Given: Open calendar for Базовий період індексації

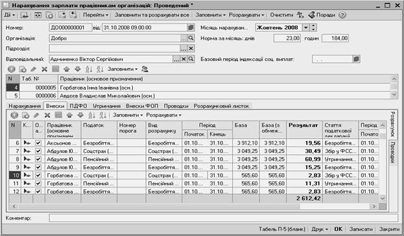Looking at the screenshot, I should click(x=356, y=59).
